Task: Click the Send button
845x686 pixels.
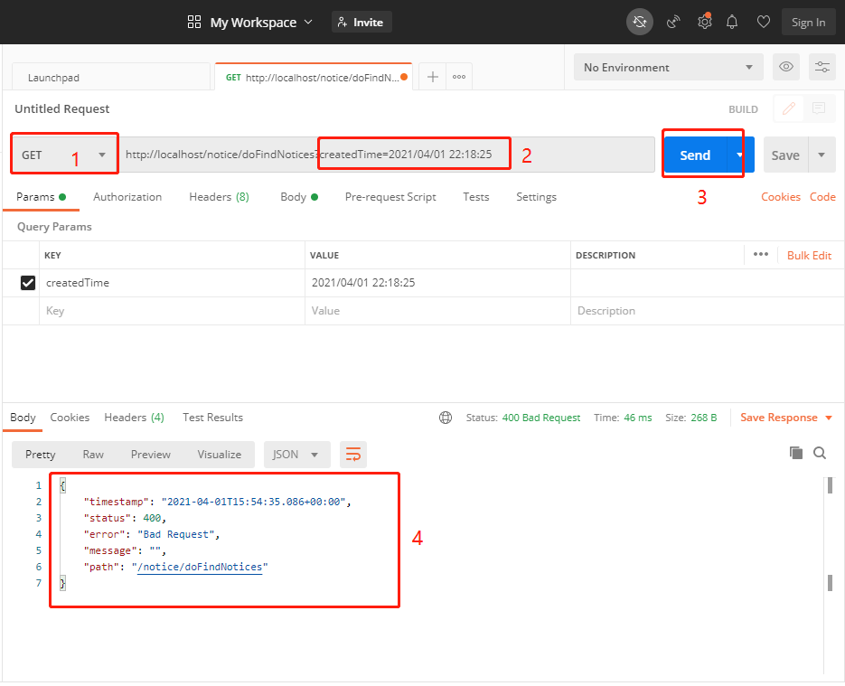Action: pos(695,155)
